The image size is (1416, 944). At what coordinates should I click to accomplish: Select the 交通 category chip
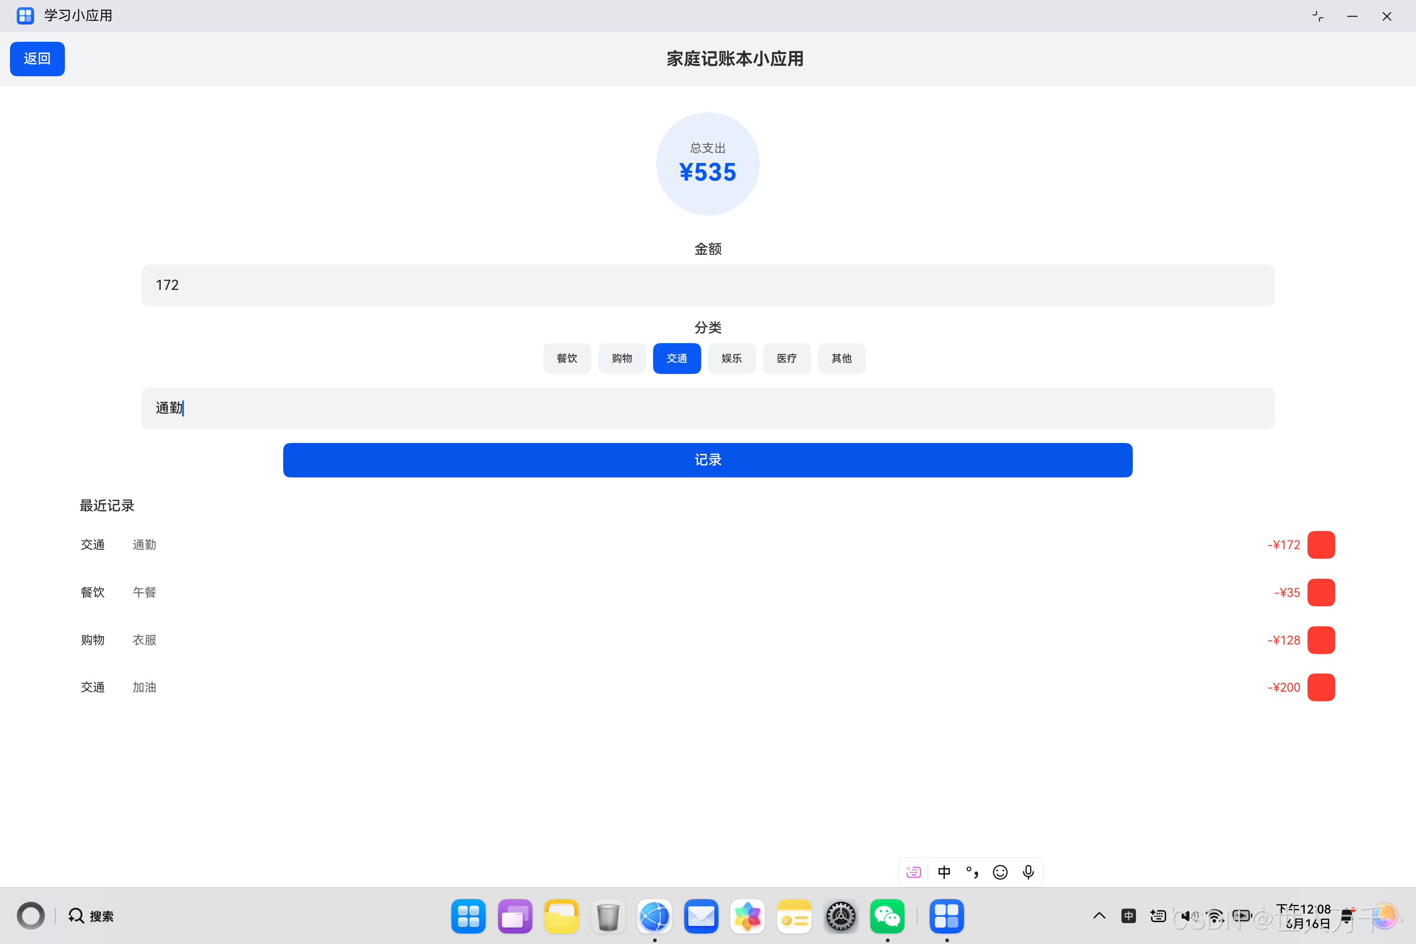click(677, 359)
